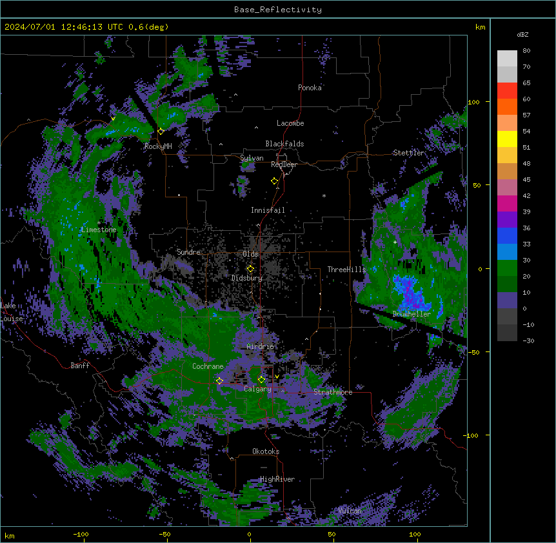Click the Base_Reflectivity title text
This screenshot has width=556, height=543.
[x=278, y=10]
